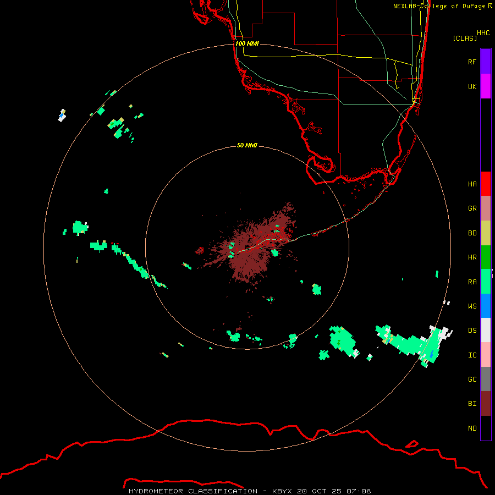Click the BI dark red legend swatch
The height and width of the screenshot is (495, 495).
486,404
